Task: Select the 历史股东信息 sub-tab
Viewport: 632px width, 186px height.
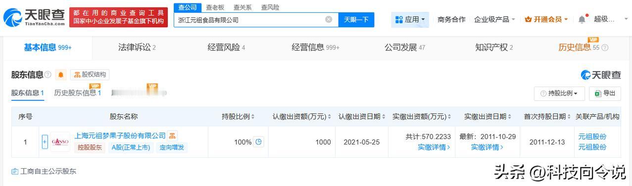Action: (x=78, y=93)
